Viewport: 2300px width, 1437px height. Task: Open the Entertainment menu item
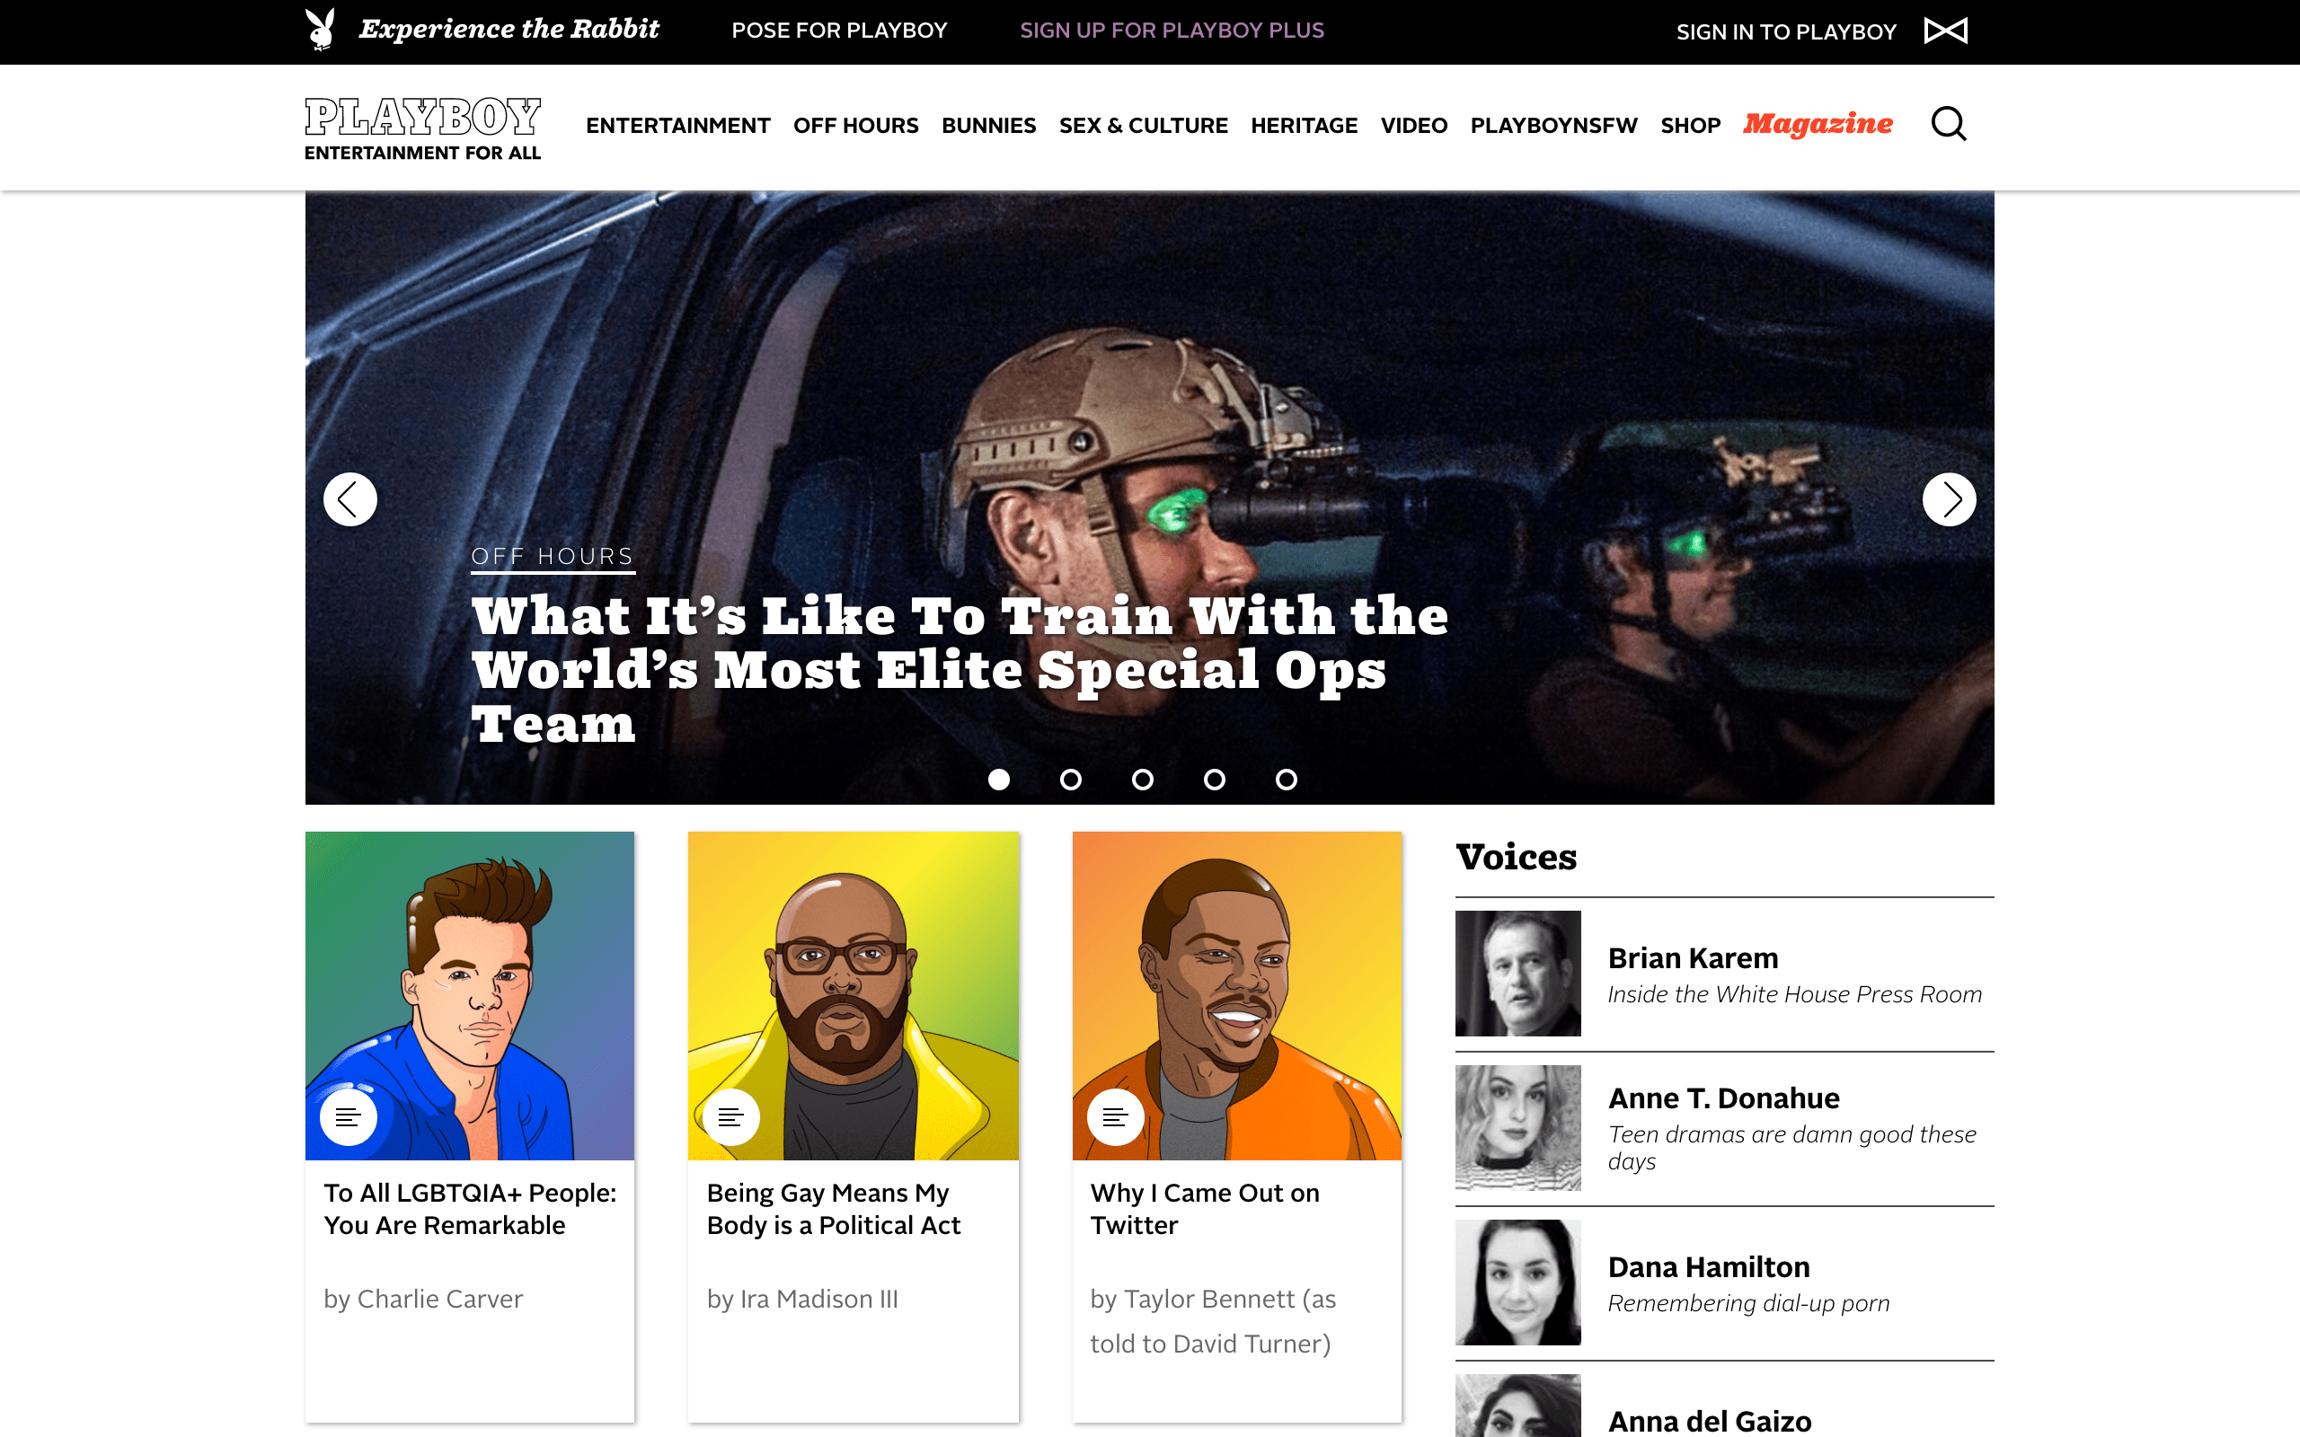click(x=677, y=126)
